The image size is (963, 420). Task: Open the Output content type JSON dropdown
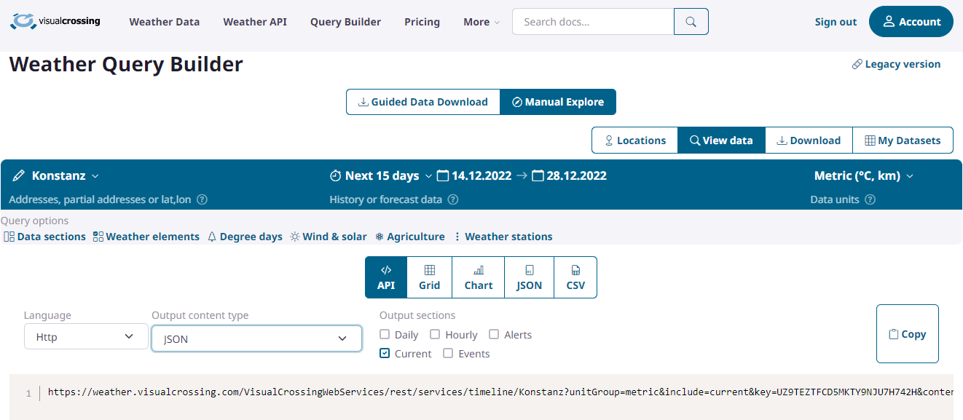coord(256,338)
